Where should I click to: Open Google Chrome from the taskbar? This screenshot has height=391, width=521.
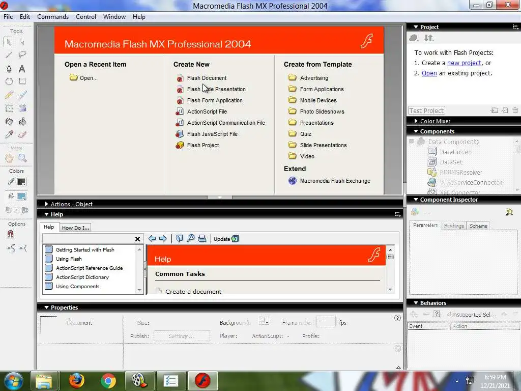(108, 381)
